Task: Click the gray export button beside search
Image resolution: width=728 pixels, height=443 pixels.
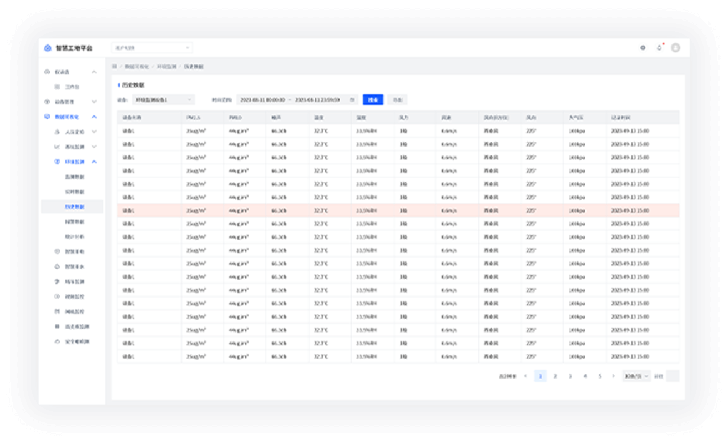Action: pos(397,100)
